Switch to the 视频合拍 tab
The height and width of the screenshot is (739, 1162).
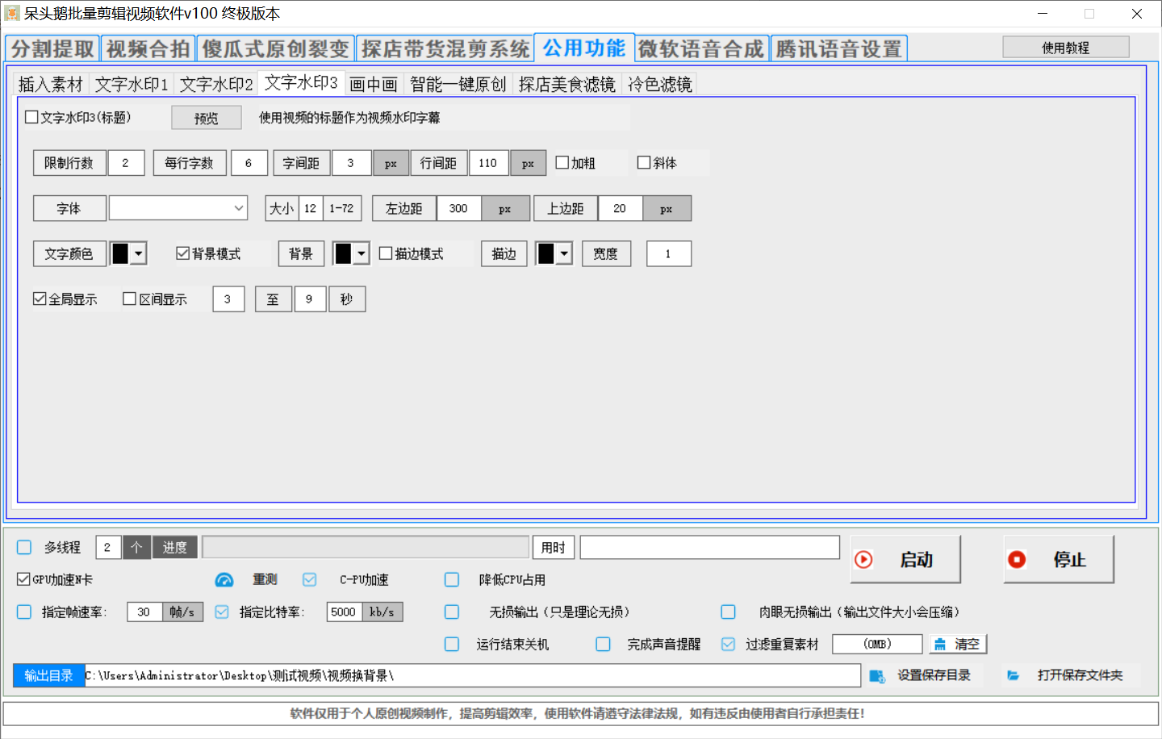pos(148,48)
